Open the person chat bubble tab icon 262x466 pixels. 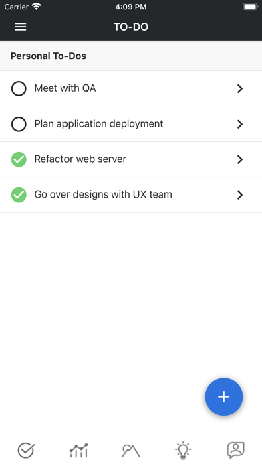tap(235, 450)
